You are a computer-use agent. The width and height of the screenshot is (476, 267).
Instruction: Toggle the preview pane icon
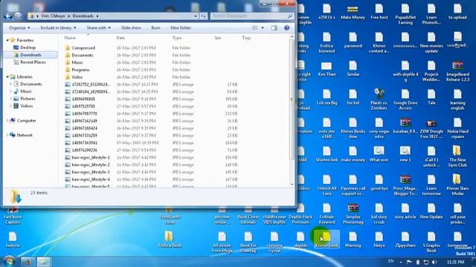click(274, 28)
